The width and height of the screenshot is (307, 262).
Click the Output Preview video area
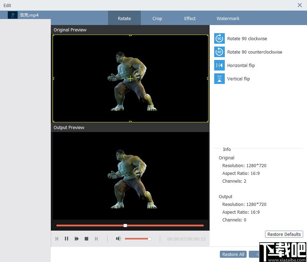click(131, 176)
